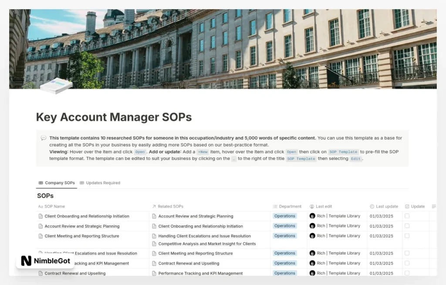Open the table options menu at header's right end
This screenshot has width=446, height=285.
click(x=434, y=206)
